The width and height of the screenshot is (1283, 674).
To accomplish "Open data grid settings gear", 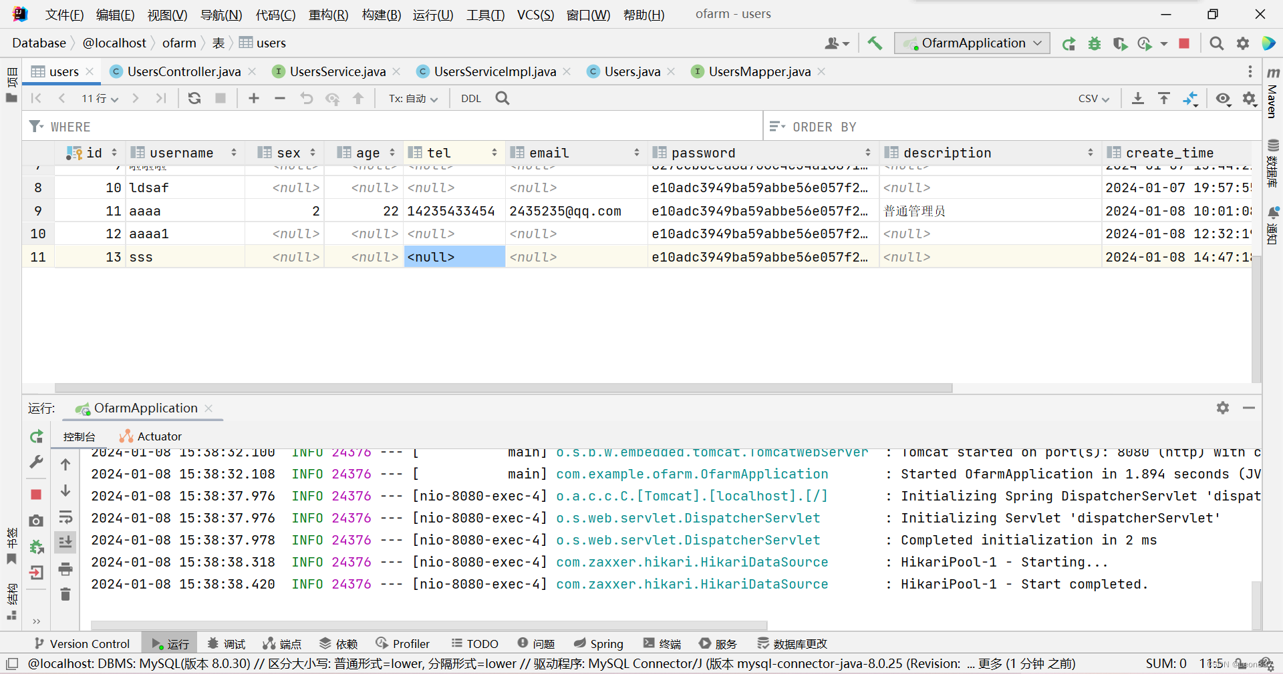I will click(x=1249, y=98).
